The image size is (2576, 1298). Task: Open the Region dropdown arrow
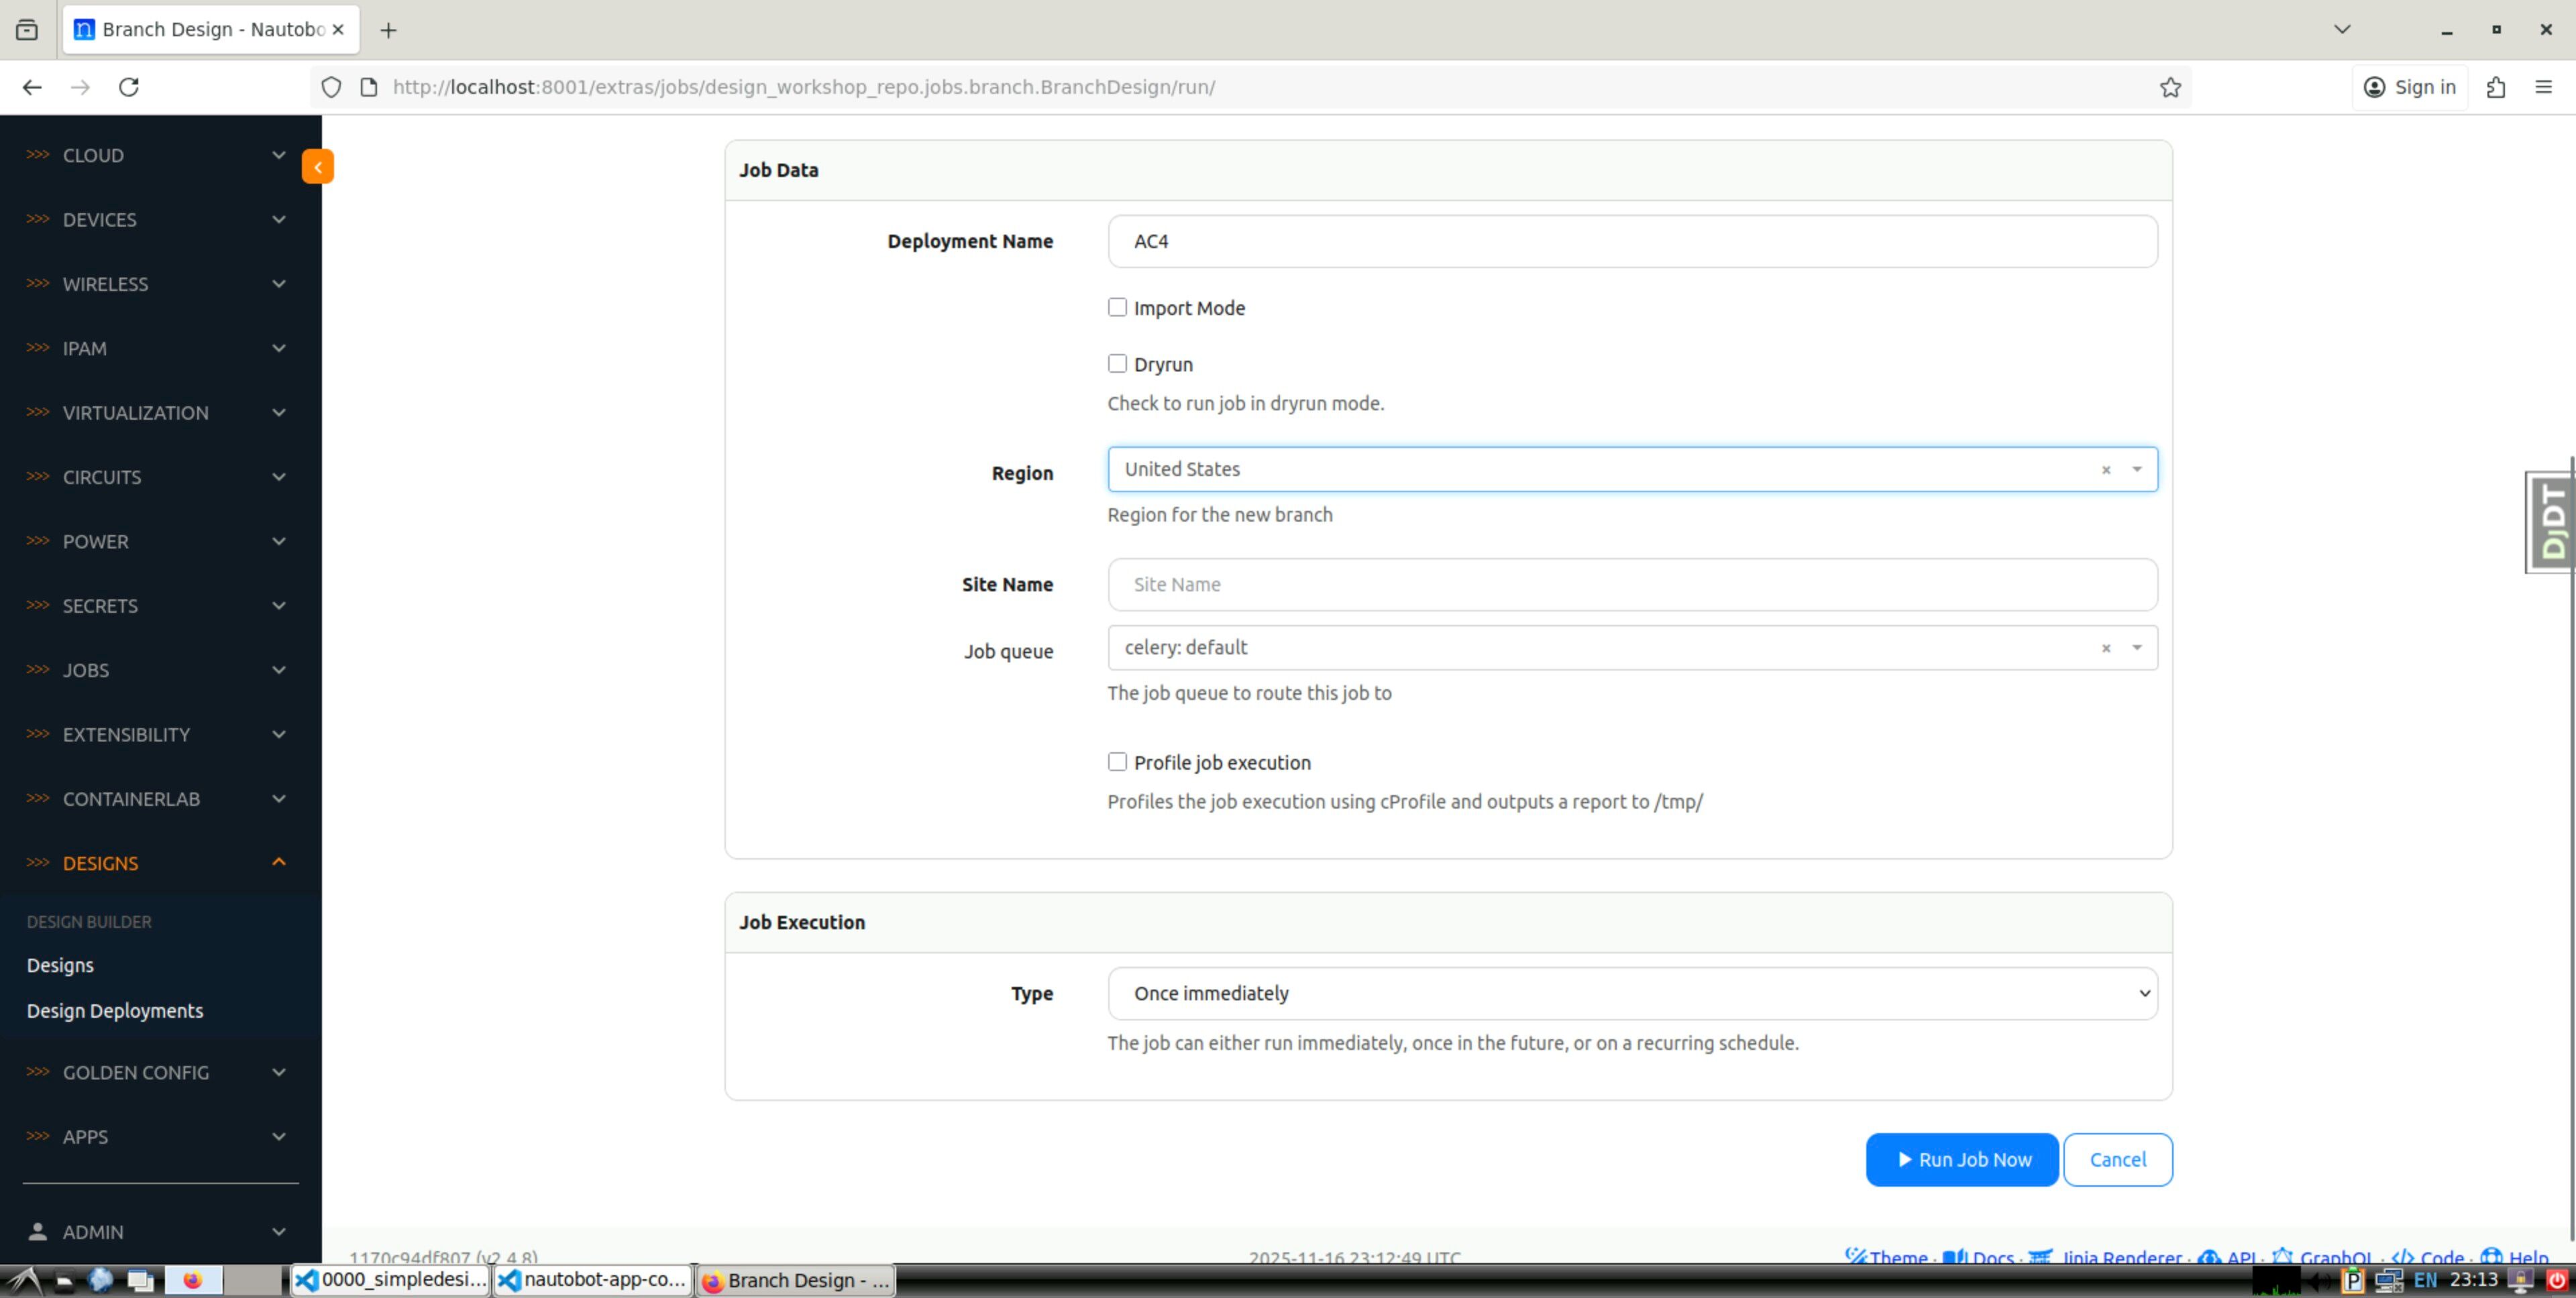[2137, 469]
